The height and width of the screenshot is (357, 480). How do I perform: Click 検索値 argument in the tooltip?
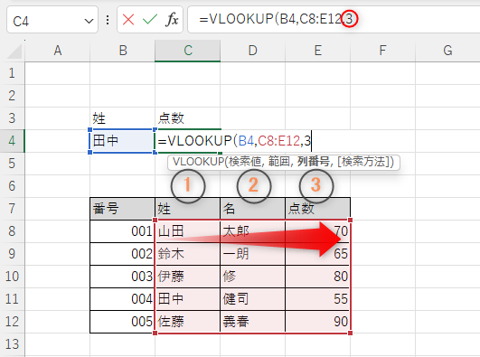point(245,162)
